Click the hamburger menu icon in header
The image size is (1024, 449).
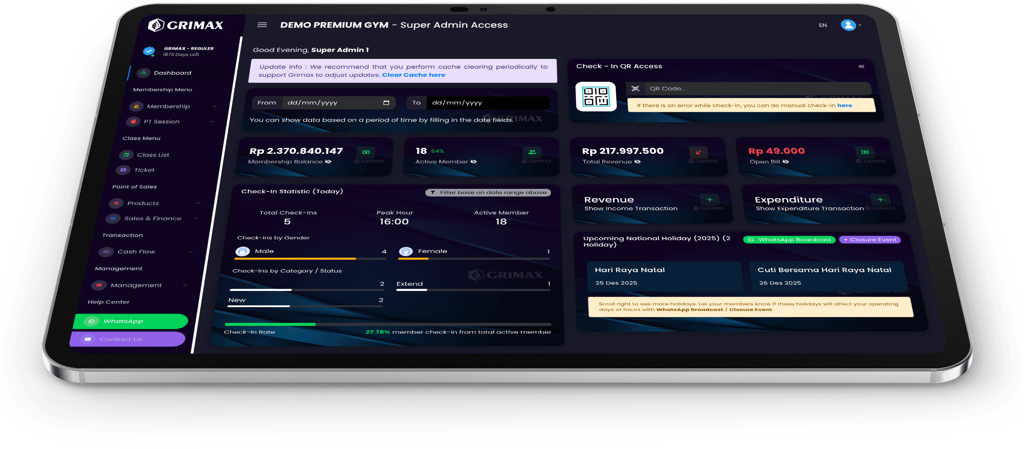click(262, 25)
